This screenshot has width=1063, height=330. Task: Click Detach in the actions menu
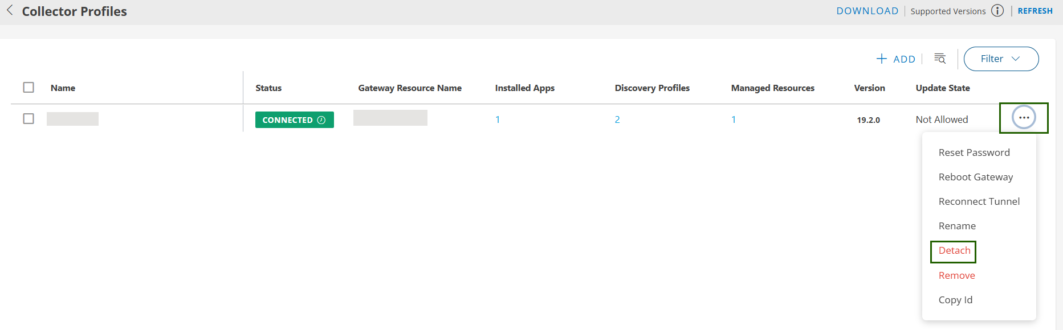pyautogui.click(x=954, y=251)
